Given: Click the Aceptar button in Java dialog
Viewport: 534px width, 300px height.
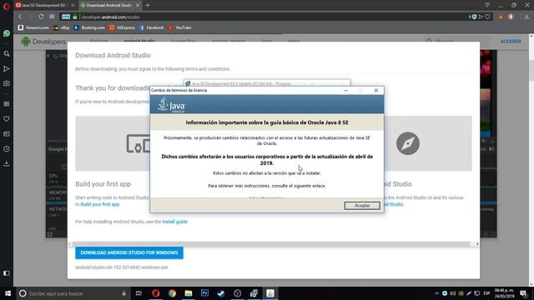Looking at the screenshot, I should [362, 206].
